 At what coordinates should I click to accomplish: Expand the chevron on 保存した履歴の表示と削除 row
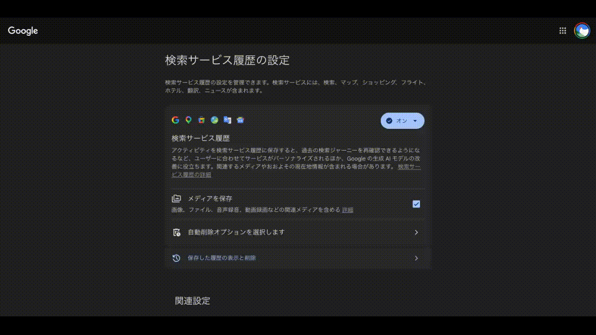click(416, 258)
